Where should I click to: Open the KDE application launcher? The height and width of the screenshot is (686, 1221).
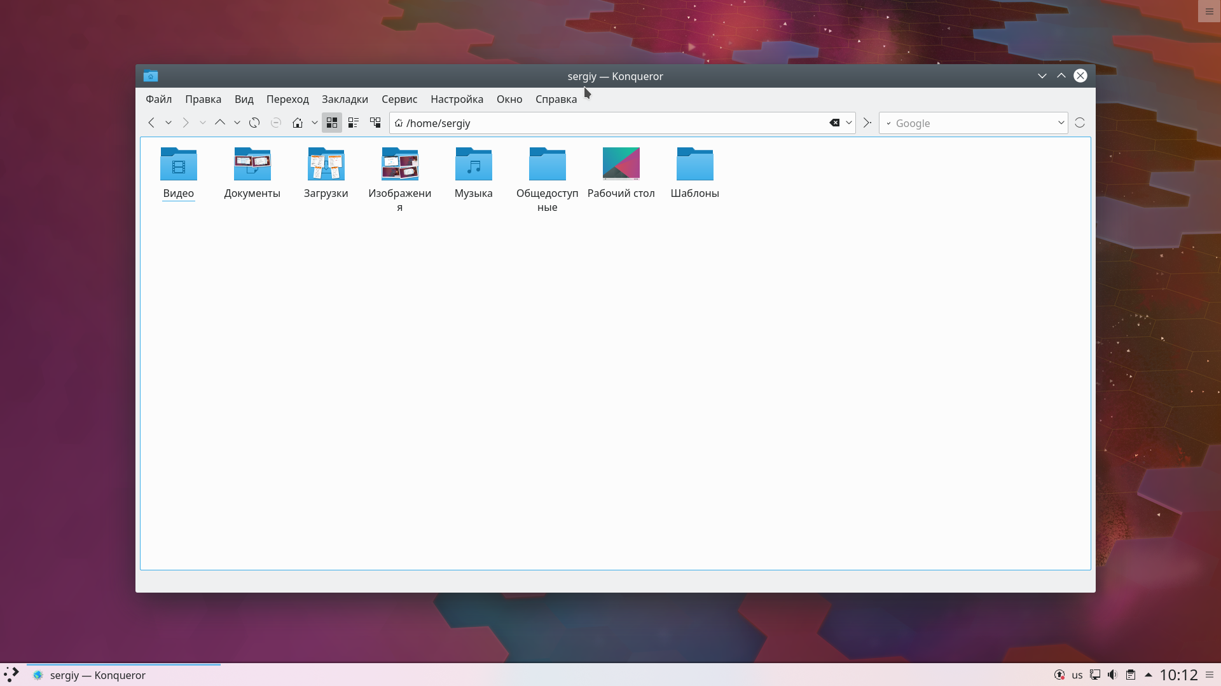click(x=11, y=675)
